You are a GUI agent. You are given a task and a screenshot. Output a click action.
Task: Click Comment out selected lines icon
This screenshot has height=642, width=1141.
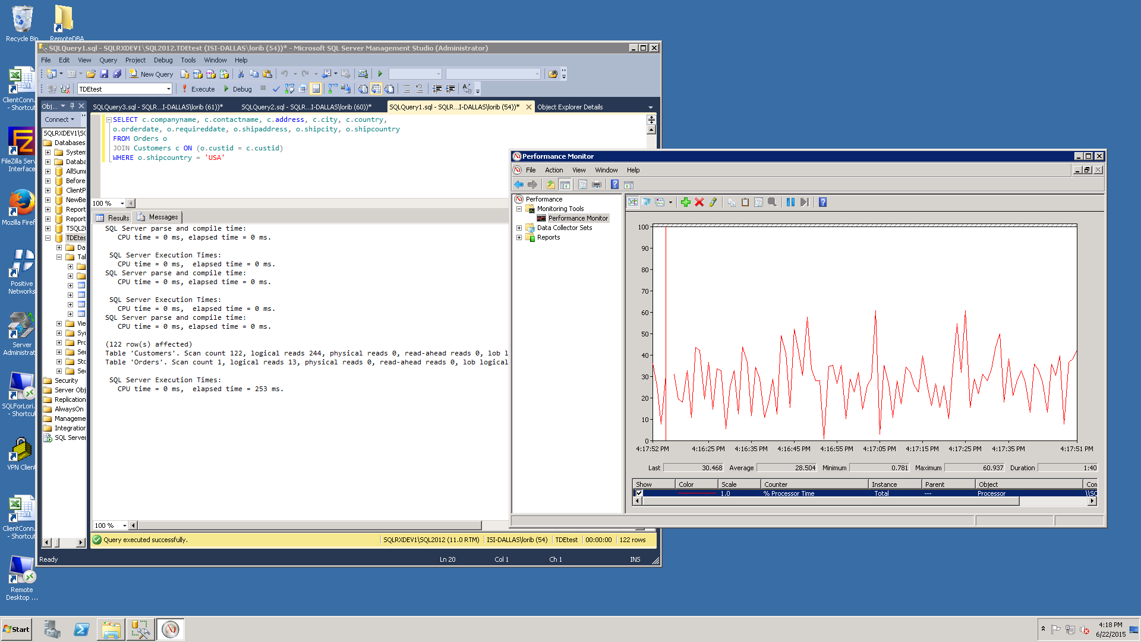click(406, 89)
